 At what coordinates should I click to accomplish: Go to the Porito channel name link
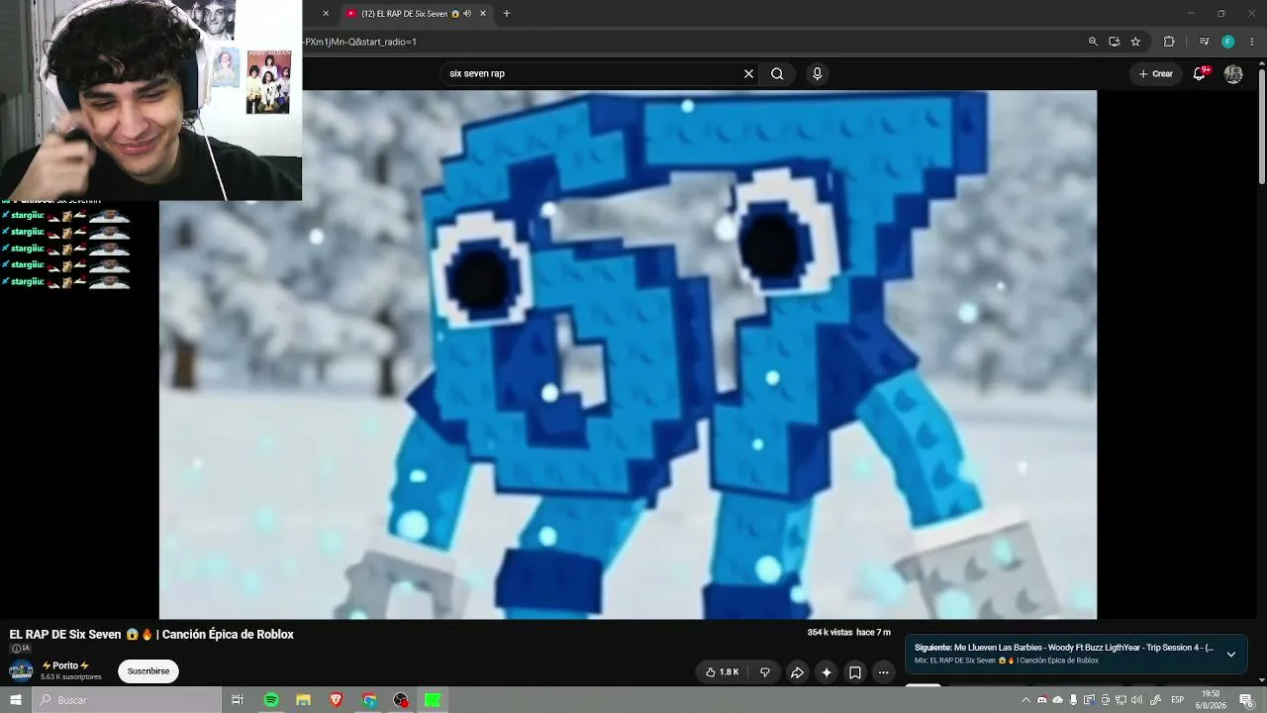65,665
